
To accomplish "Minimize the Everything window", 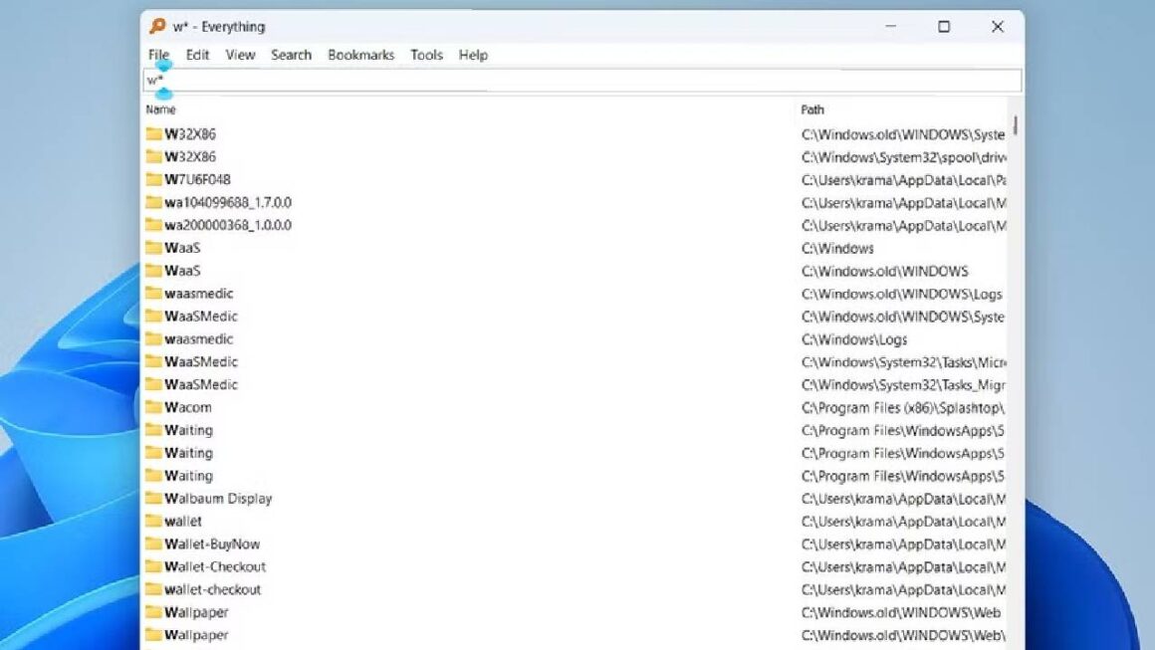I will pos(890,27).
